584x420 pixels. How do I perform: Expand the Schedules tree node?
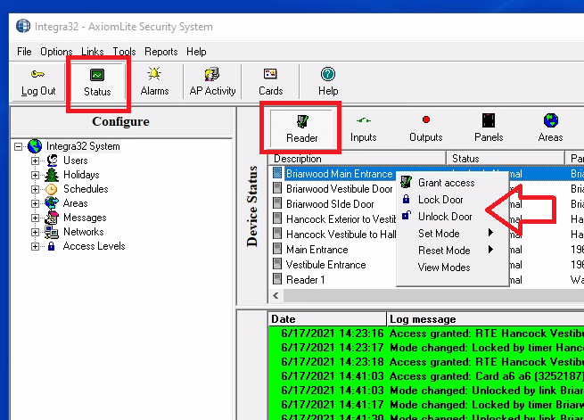tap(35, 189)
